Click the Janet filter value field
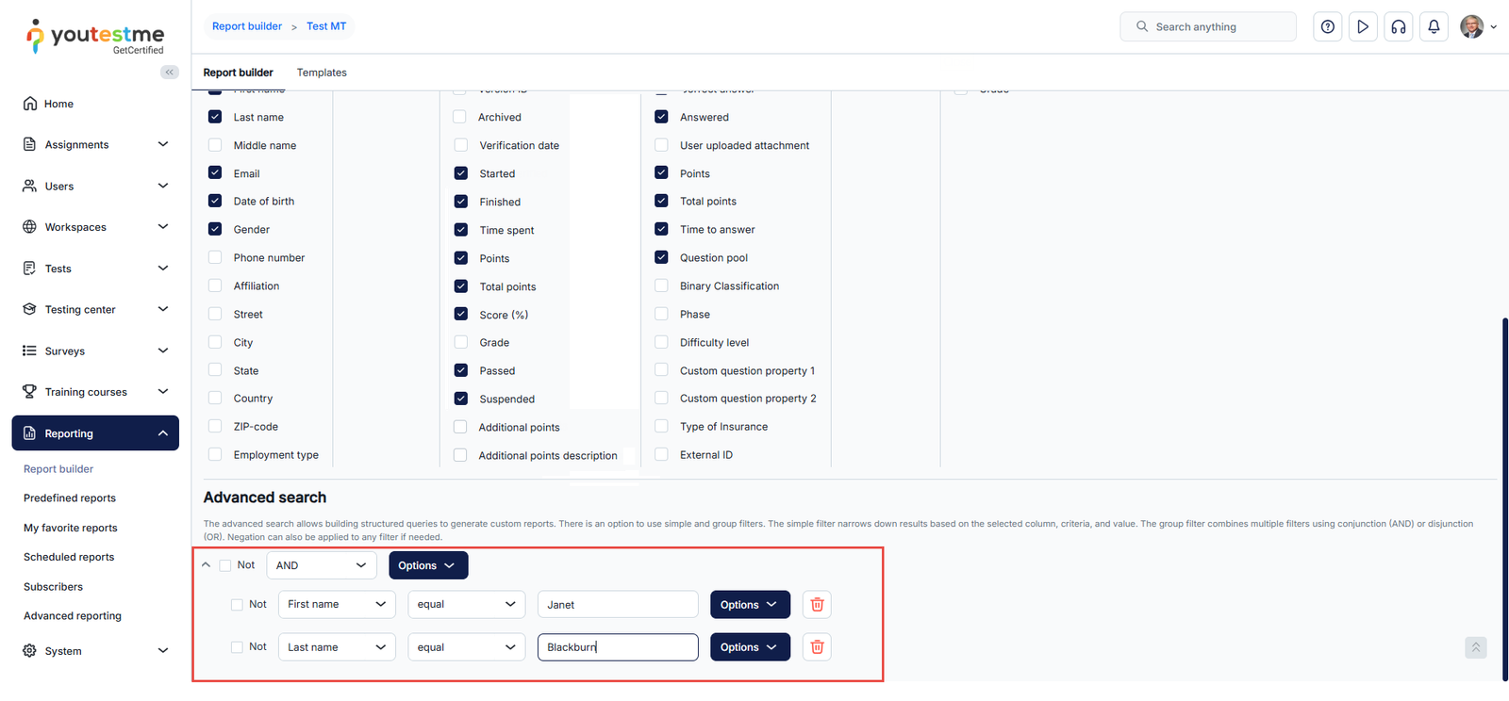The width and height of the screenshot is (1509, 701). tap(617, 605)
